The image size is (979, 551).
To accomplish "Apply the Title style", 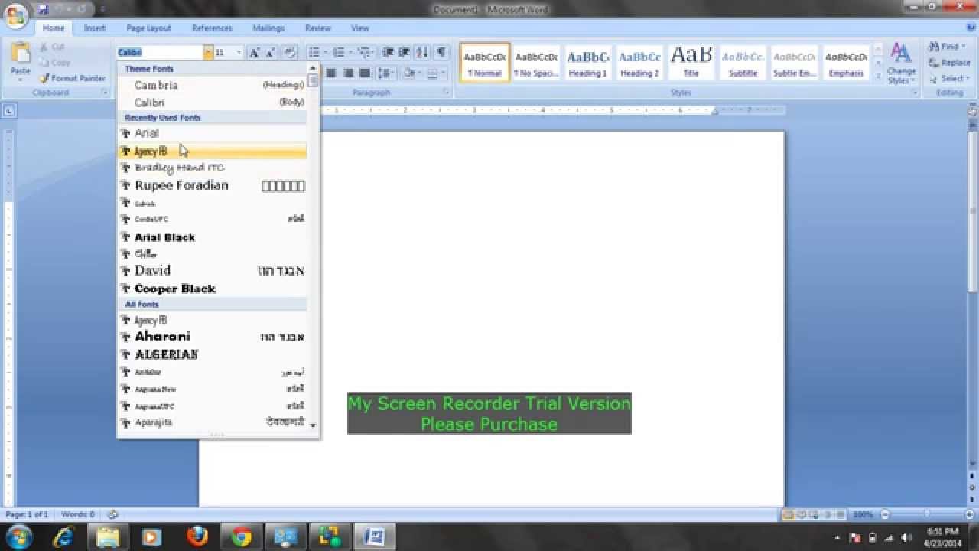I will click(x=691, y=63).
